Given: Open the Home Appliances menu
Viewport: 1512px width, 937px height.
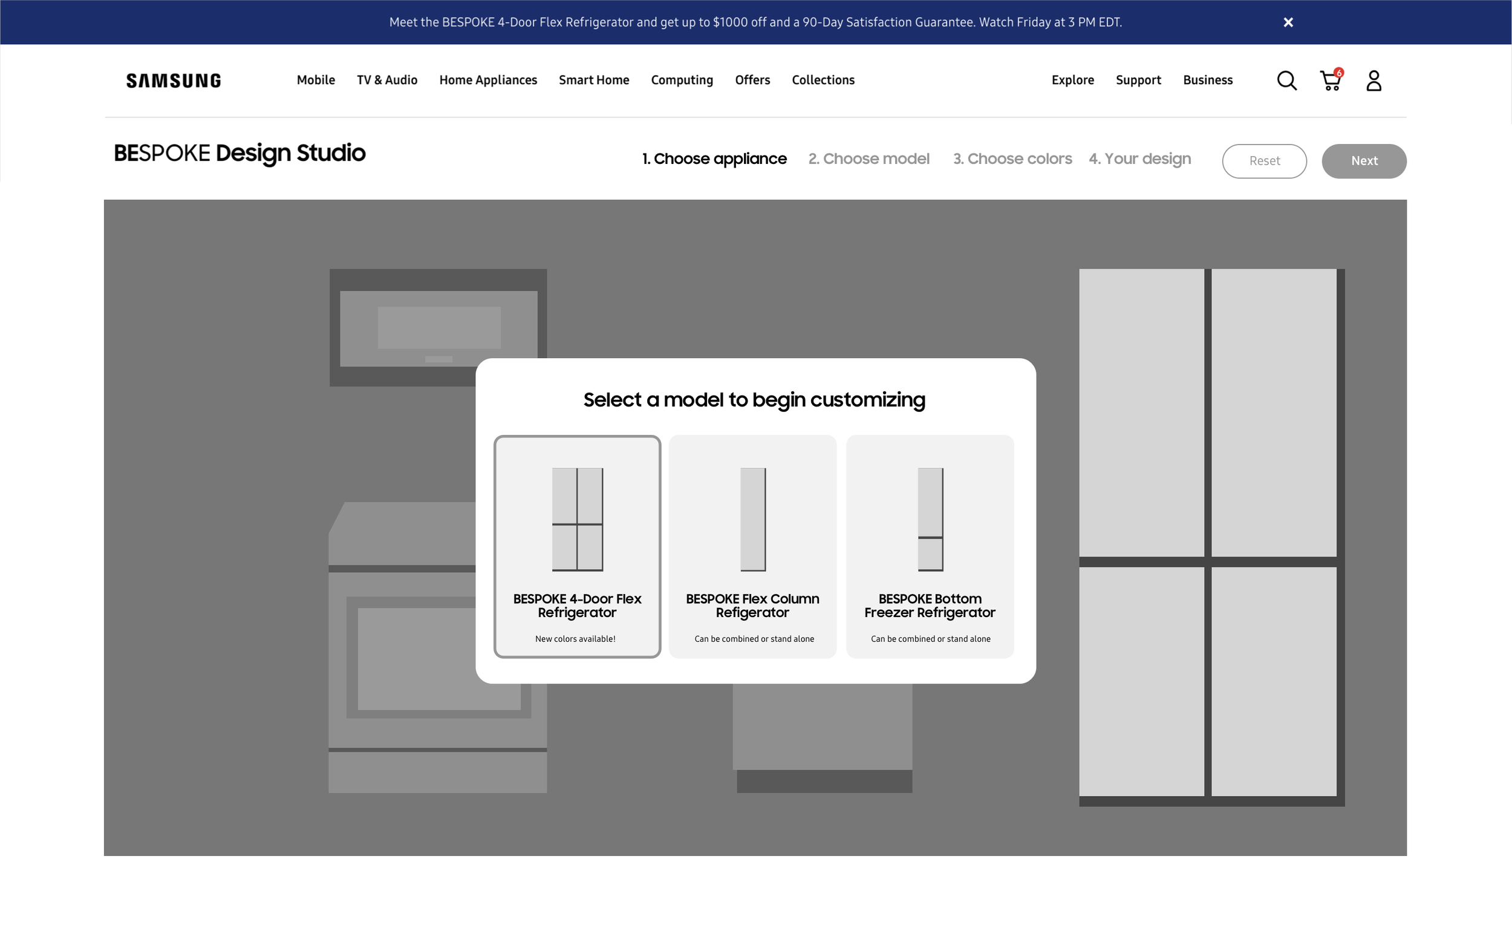Looking at the screenshot, I should coord(487,80).
